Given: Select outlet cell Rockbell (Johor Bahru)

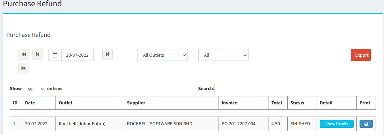Looking at the screenshot, I should coord(90,124).
